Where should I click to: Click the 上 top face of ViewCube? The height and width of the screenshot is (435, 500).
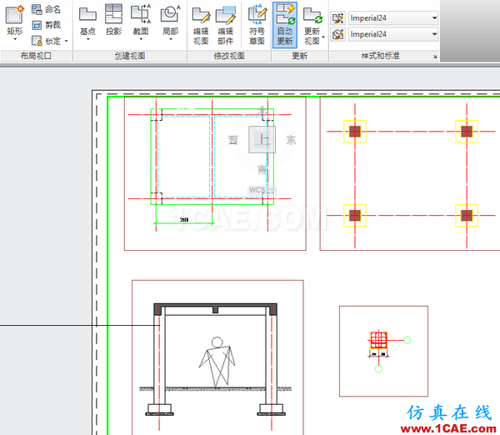(x=262, y=140)
